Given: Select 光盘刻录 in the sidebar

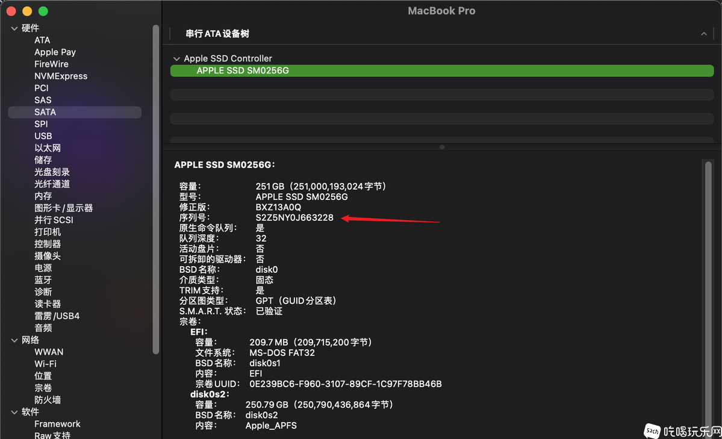Looking at the screenshot, I should point(52,172).
